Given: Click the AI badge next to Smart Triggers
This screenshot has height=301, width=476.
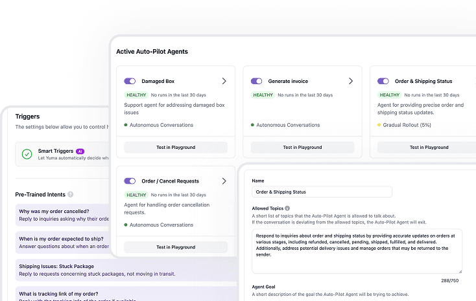Looking at the screenshot, I should (x=80, y=151).
